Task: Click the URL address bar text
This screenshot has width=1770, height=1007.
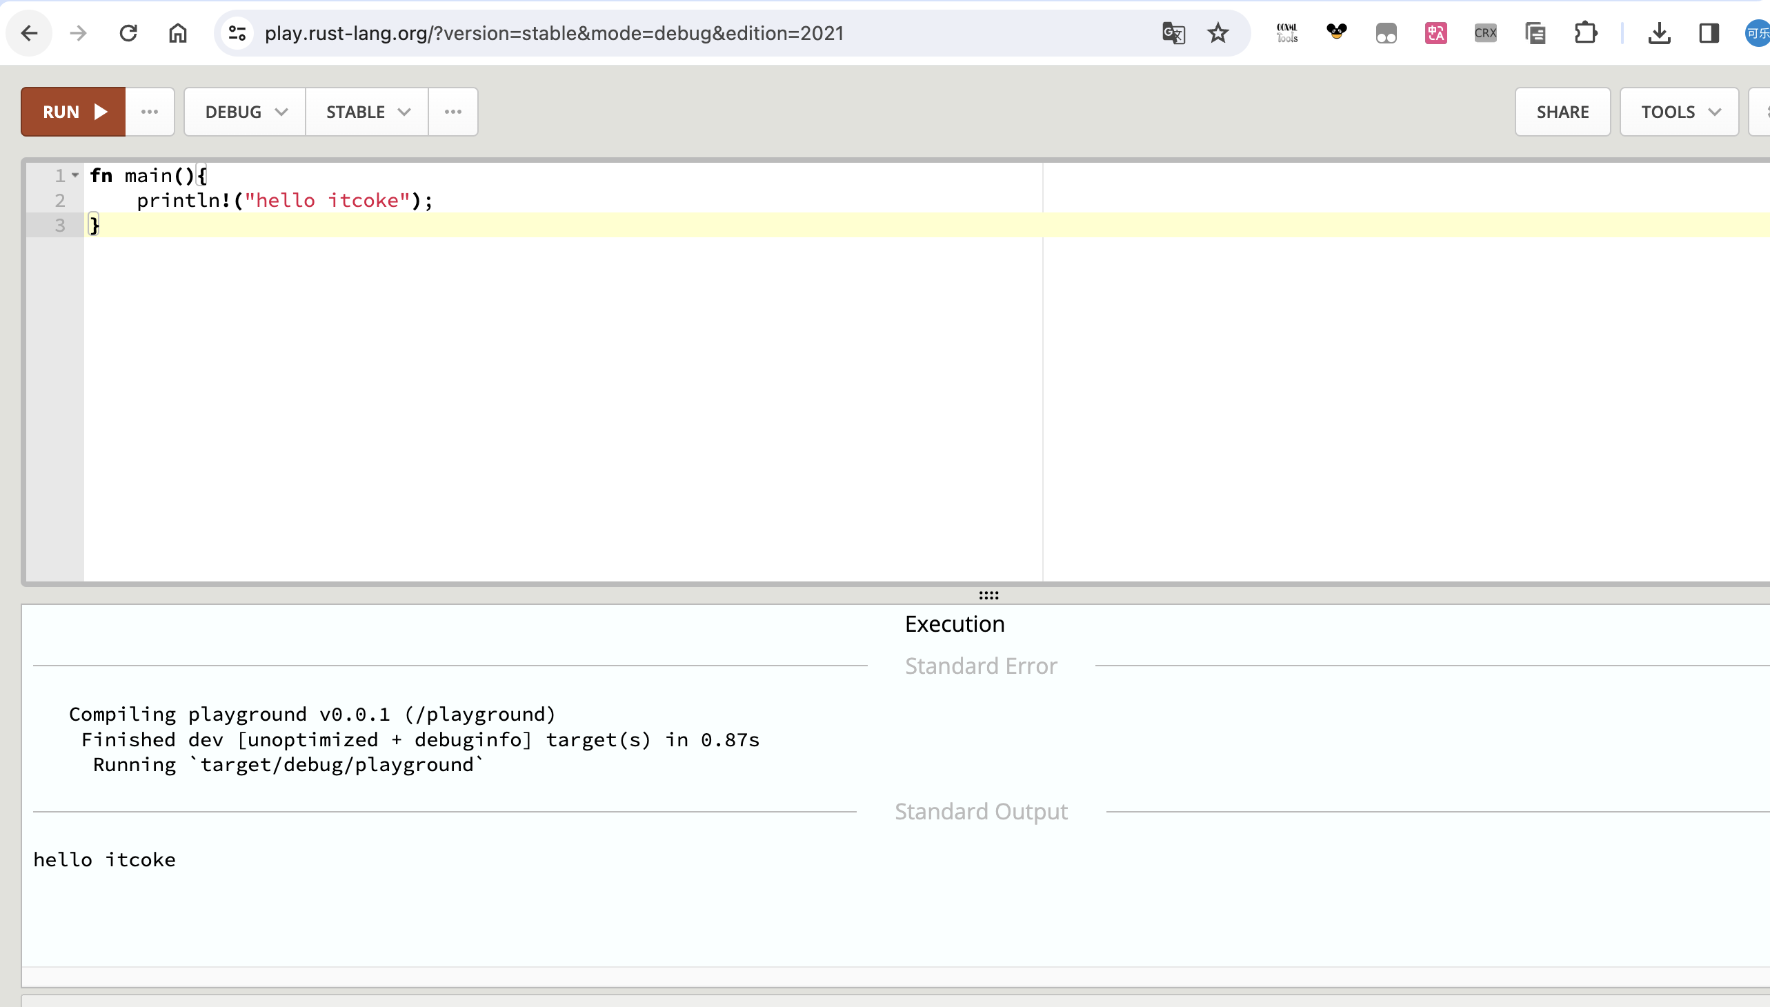Action: coord(553,33)
